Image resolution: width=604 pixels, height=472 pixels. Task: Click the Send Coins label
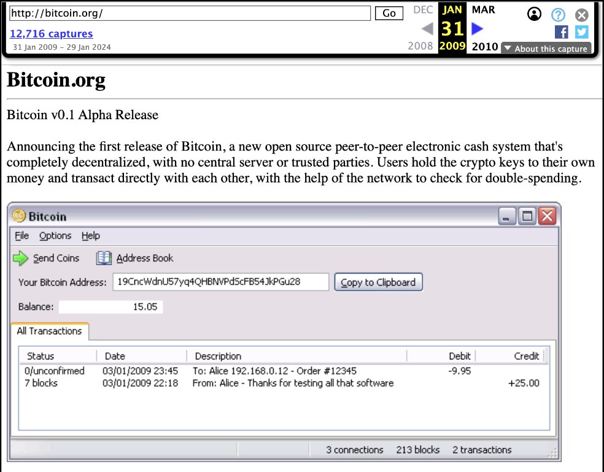point(56,258)
